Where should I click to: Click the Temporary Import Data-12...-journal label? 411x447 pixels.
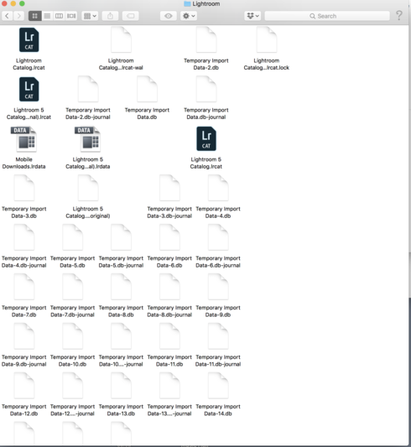coord(72,410)
